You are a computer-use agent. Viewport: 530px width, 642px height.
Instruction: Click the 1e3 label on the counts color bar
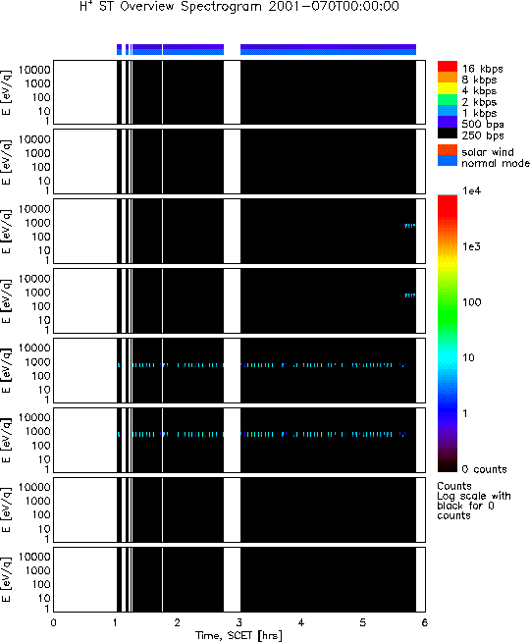tap(471, 246)
